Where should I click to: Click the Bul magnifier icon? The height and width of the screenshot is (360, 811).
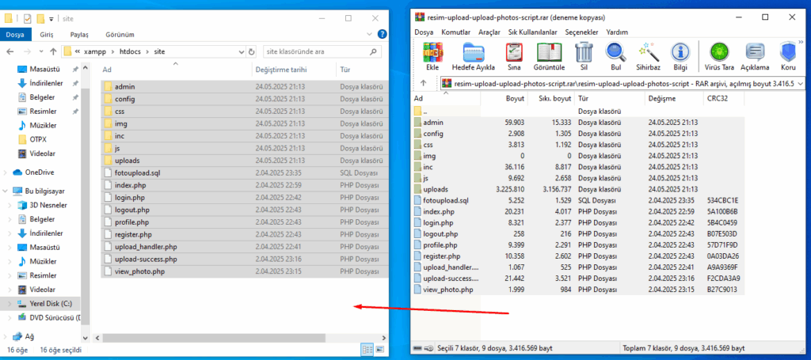point(615,53)
